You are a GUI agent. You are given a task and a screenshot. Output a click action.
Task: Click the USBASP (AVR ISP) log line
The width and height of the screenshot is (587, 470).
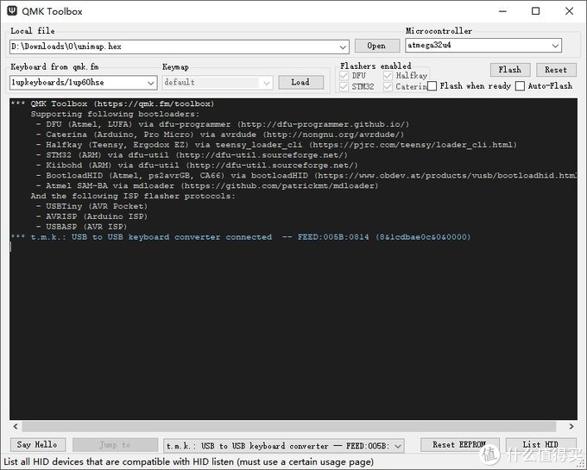click(82, 227)
